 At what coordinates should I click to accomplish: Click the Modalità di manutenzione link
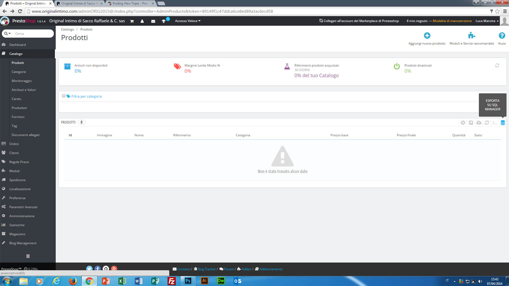(452, 21)
